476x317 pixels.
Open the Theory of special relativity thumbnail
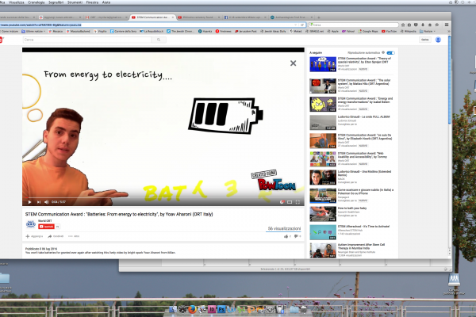pos(323,64)
